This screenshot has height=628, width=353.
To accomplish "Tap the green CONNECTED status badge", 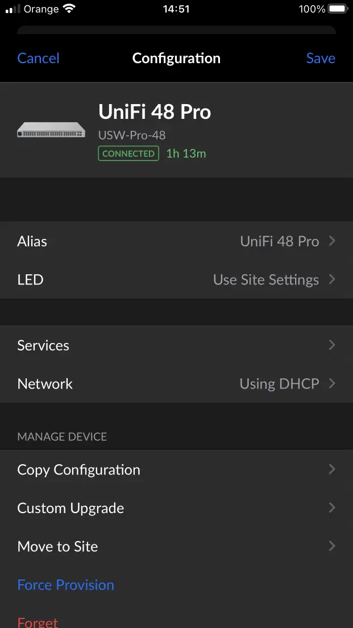I will [128, 154].
